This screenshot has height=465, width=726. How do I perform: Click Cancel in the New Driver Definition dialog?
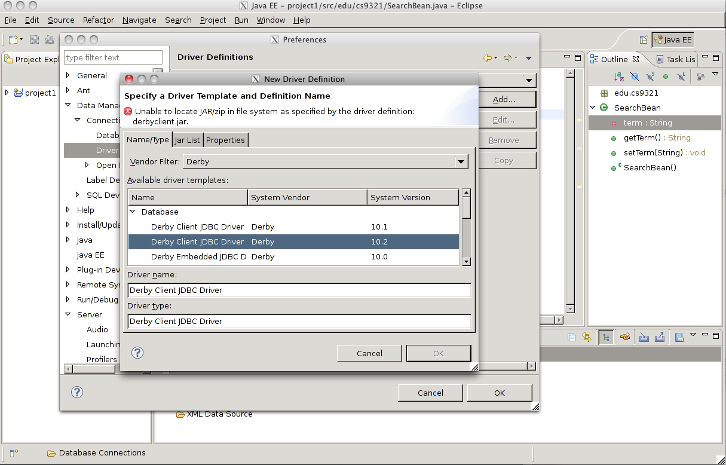(x=369, y=353)
